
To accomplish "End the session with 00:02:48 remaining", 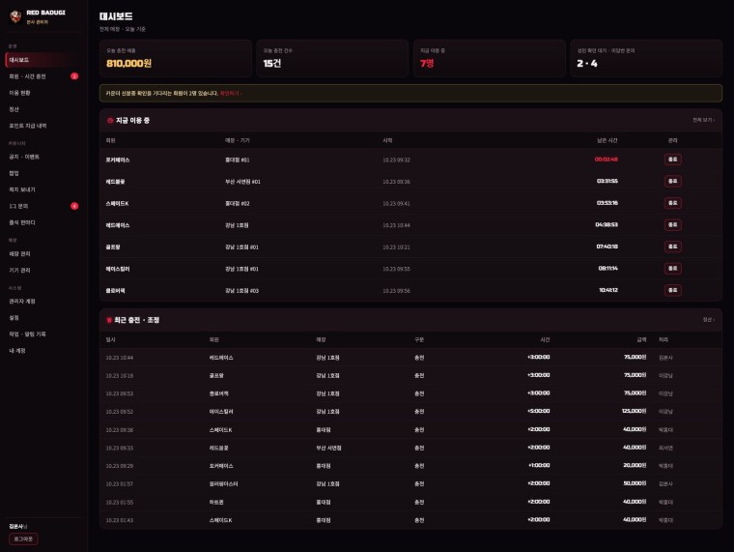I will pyautogui.click(x=673, y=160).
